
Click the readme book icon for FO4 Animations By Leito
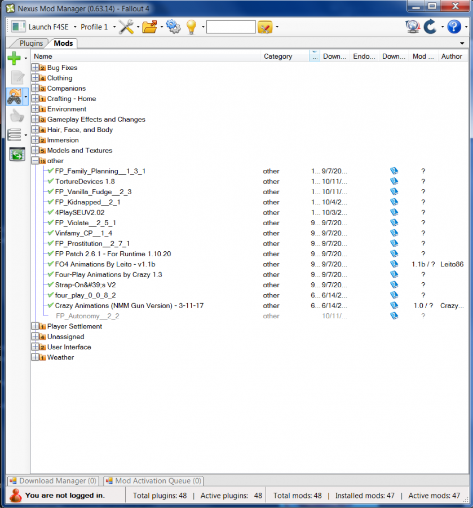pyautogui.click(x=394, y=264)
